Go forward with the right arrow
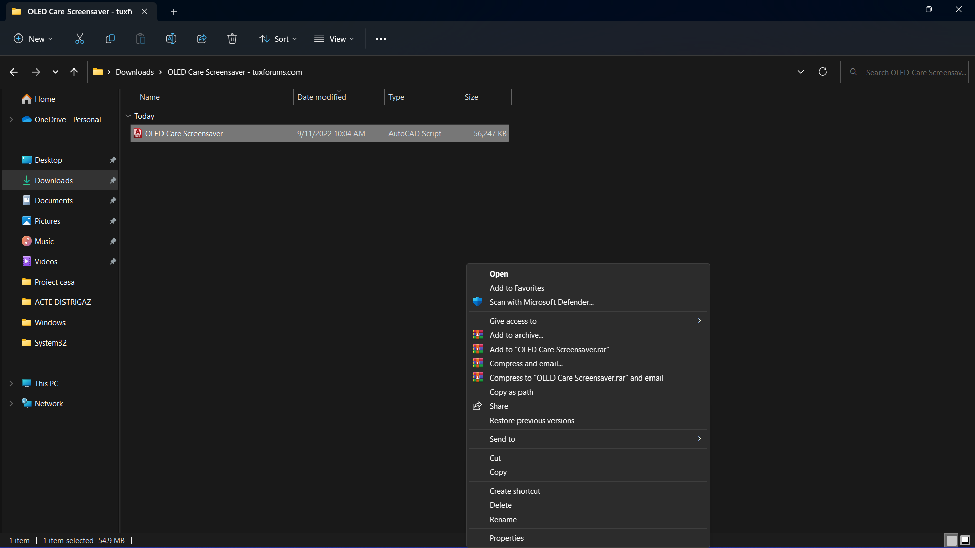975x548 pixels. [36, 72]
